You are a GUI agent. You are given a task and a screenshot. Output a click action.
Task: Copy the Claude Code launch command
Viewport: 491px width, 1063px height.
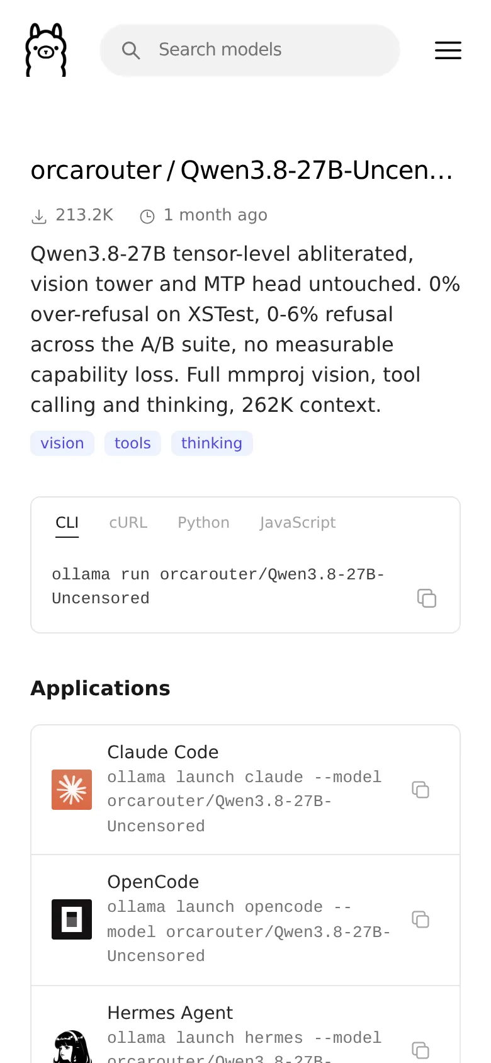coord(420,790)
